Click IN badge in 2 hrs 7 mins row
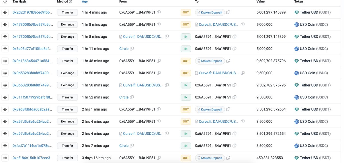 click(x=186, y=146)
